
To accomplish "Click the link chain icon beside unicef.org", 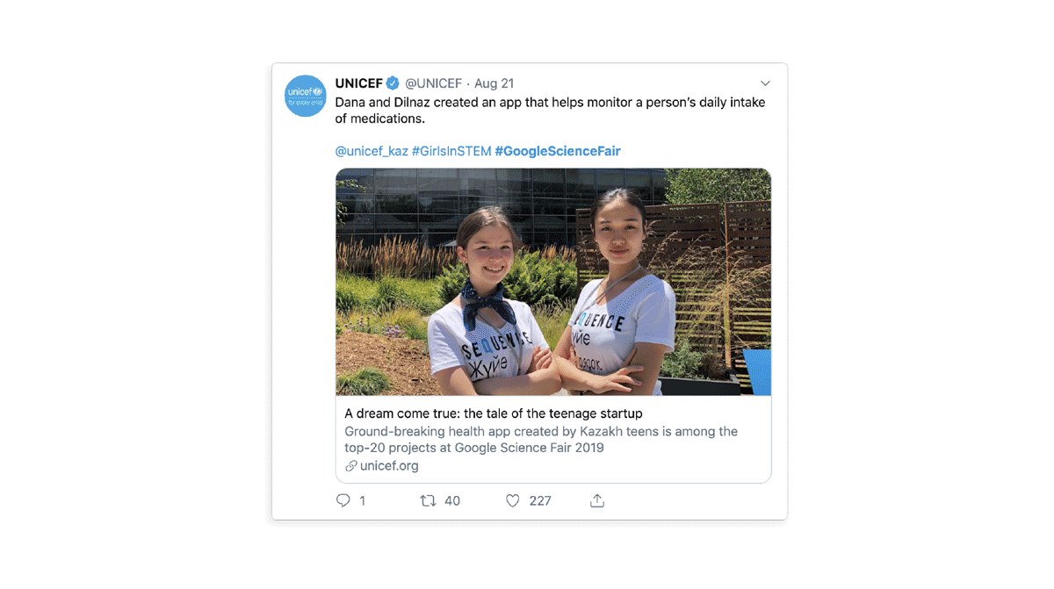I will (x=350, y=466).
